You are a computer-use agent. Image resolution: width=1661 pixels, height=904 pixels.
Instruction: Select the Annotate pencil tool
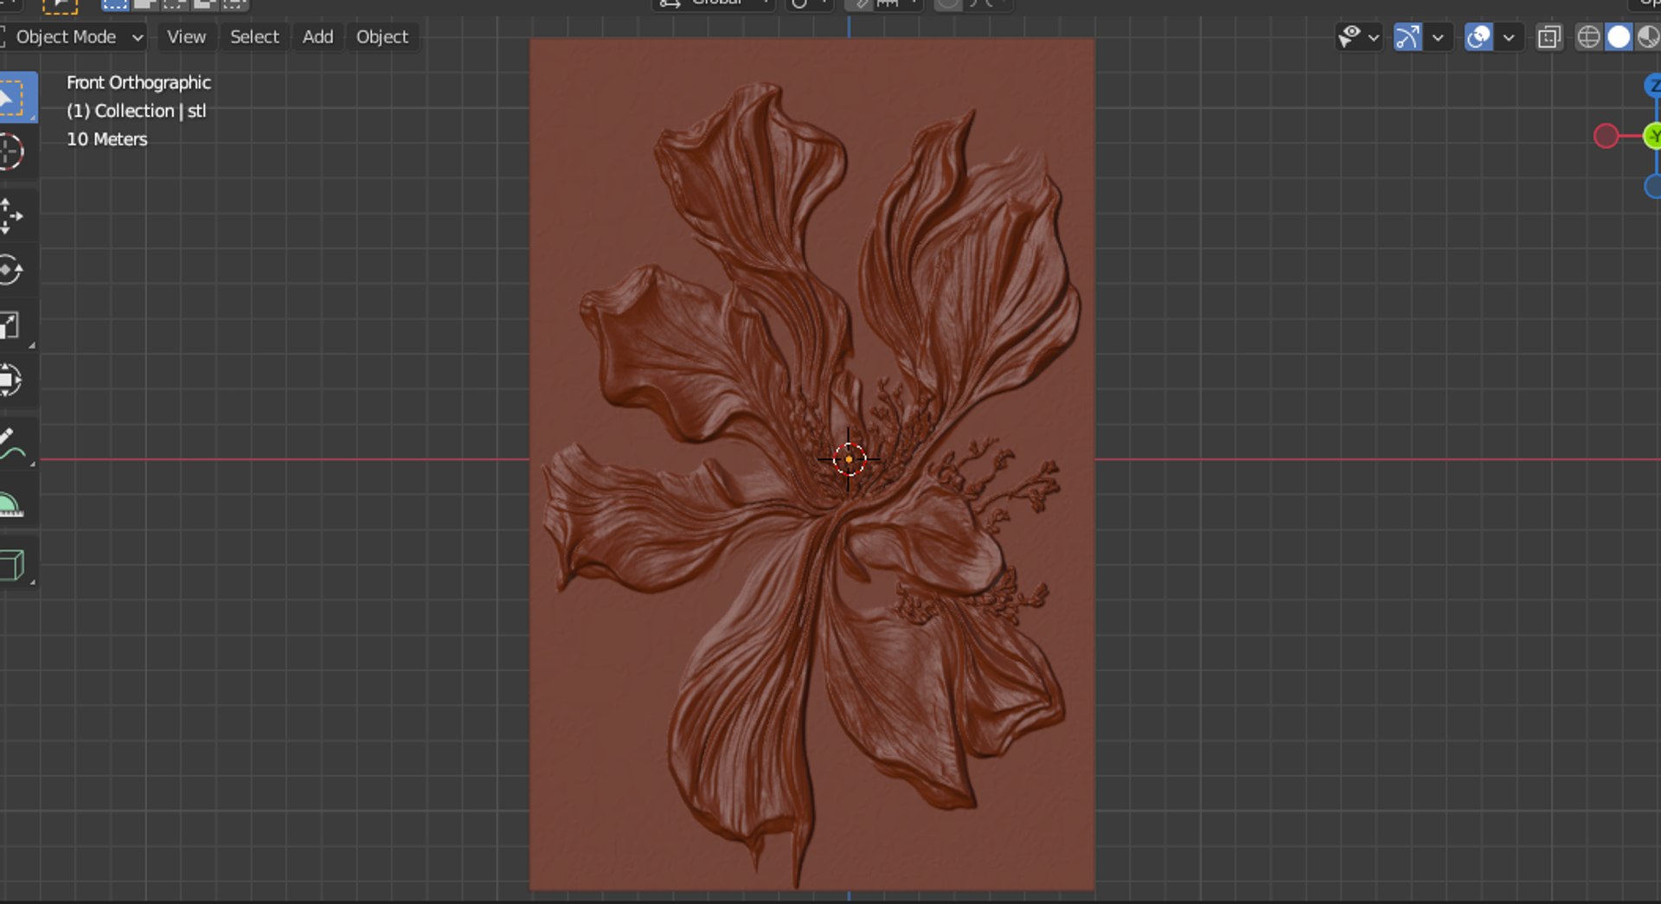pos(11,444)
